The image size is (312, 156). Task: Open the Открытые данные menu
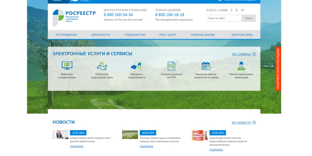[x=203, y=35]
